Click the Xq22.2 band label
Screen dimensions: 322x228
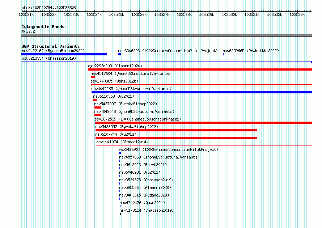pyautogui.click(x=28, y=31)
